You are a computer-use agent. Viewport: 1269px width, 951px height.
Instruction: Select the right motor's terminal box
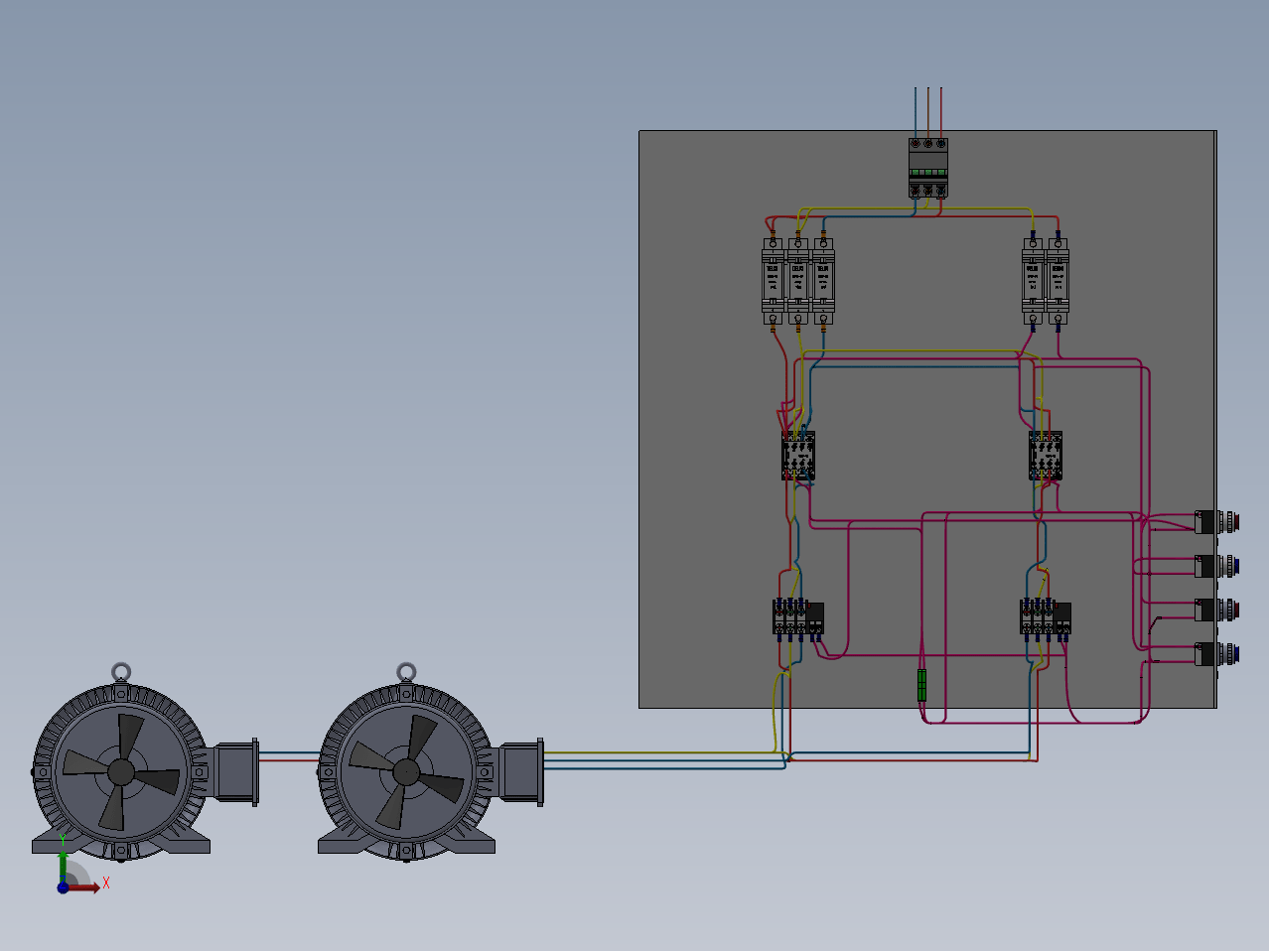tap(521, 771)
